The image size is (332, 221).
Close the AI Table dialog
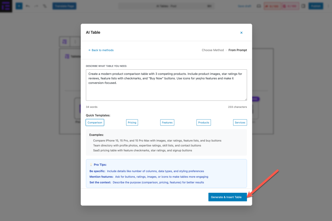click(x=241, y=33)
